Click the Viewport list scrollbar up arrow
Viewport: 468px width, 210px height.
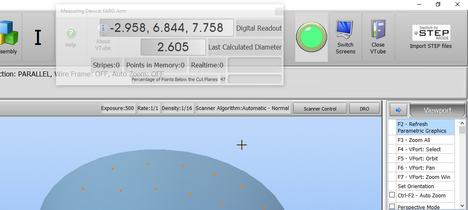click(x=462, y=123)
